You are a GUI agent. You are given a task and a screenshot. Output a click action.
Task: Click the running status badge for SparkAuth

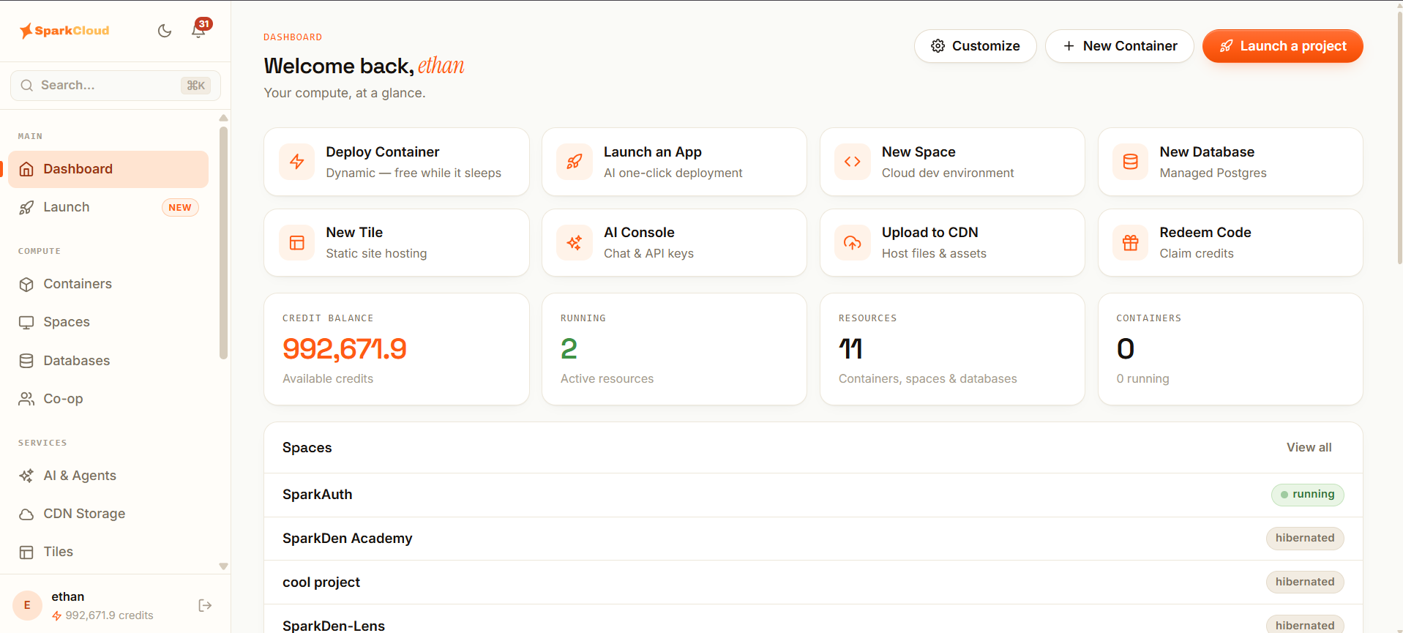(1308, 495)
